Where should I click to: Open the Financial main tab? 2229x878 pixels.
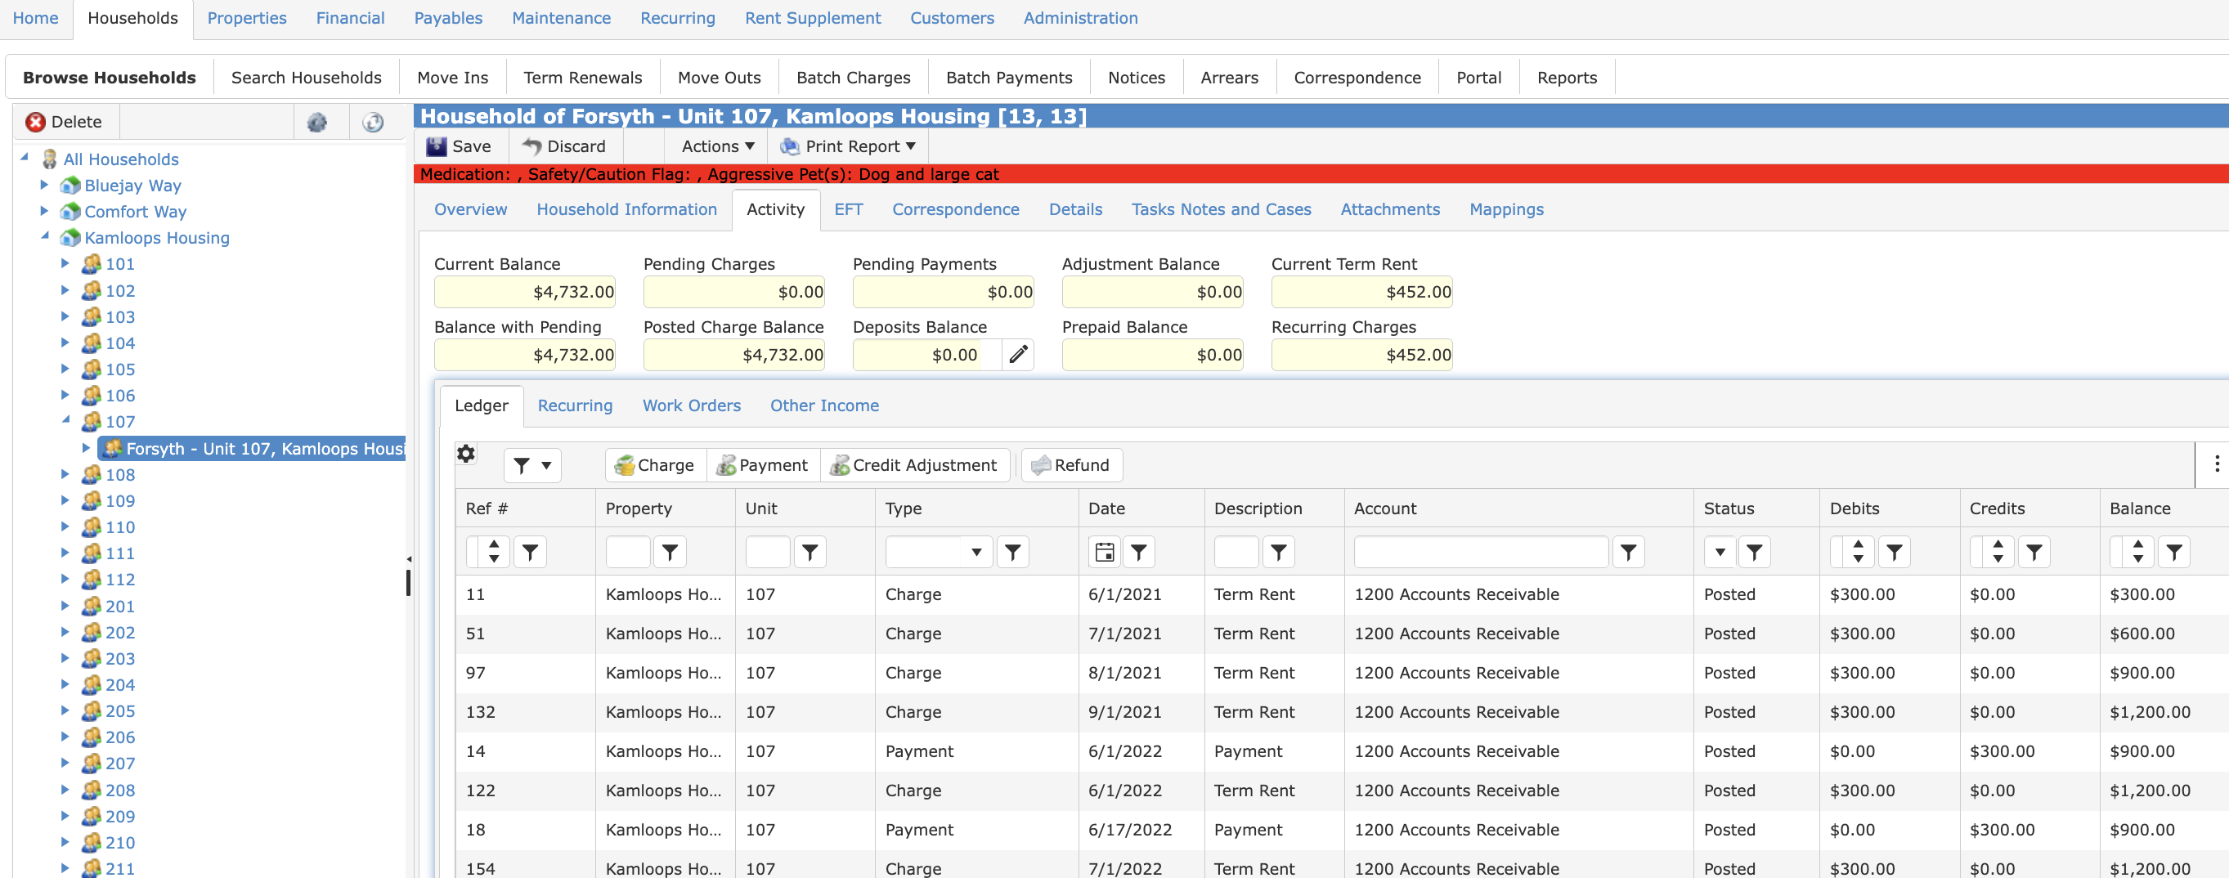coord(351,18)
